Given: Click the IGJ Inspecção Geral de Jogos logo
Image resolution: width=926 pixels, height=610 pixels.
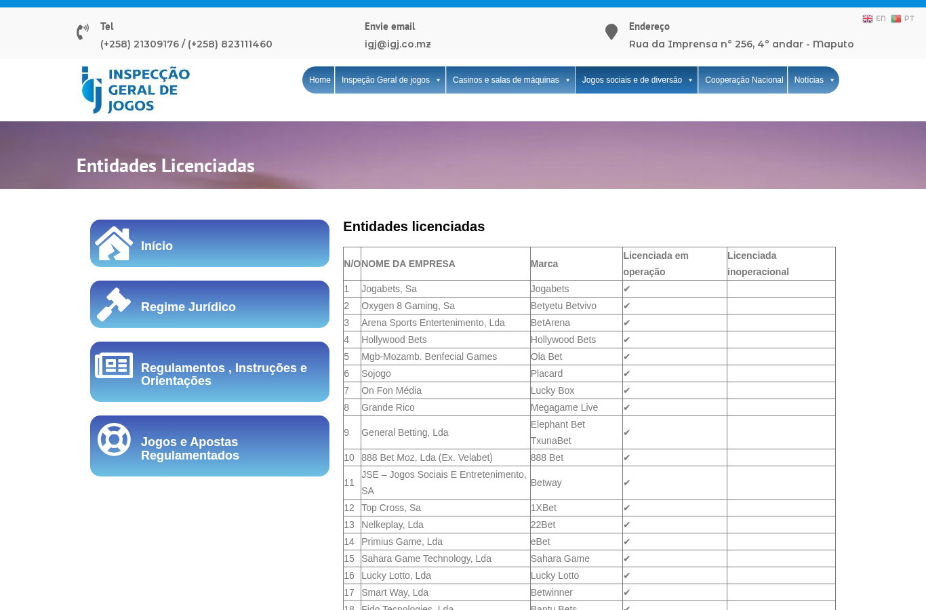Looking at the screenshot, I should click(x=136, y=89).
